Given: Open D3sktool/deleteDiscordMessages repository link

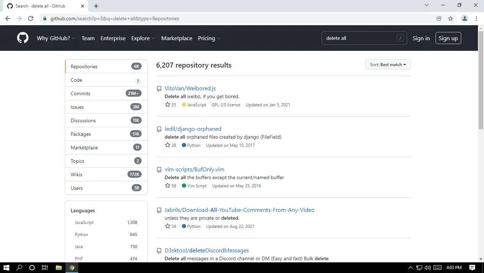Looking at the screenshot, I should point(206,251).
